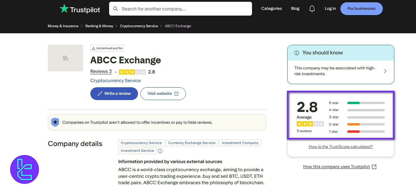Click the 5-star rating progress bar
The height and width of the screenshot is (194, 416).
[x=366, y=103]
